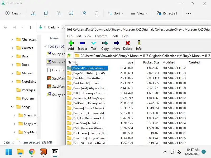The image size is (211, 158).
Task: Show hidden system tray icons
Action: [165, 152]
